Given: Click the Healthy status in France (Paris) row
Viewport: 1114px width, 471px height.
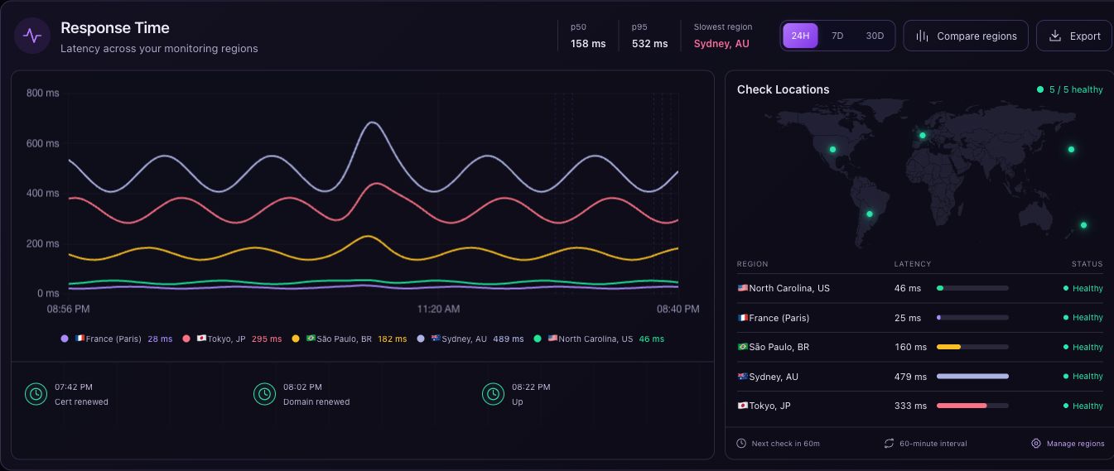Looking at the screenshot, I should 1083,318.
